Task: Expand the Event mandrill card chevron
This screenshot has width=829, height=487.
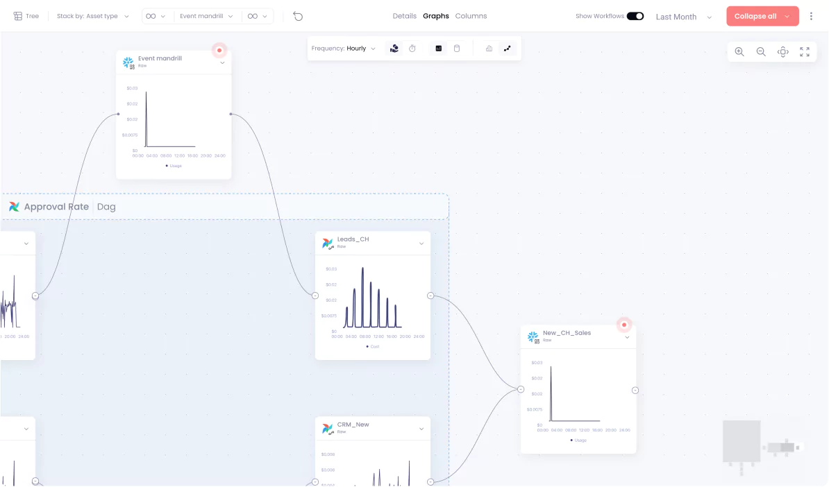Action: coord(223,63)
